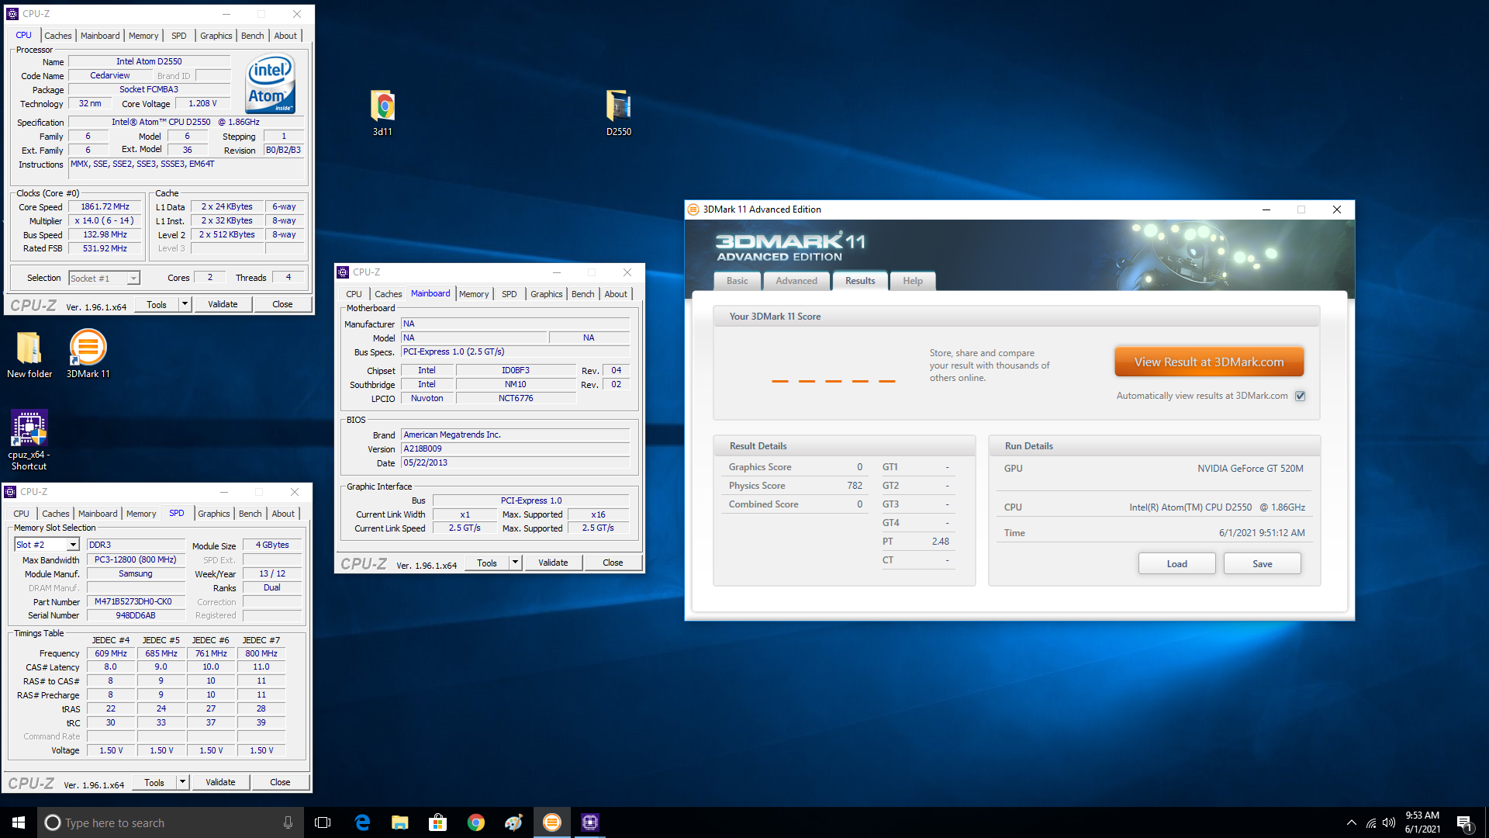This screenshot has width=1489, height=838.
Task: Switch to 3DMark 11 taskbar button
Action: pos(551,822)
